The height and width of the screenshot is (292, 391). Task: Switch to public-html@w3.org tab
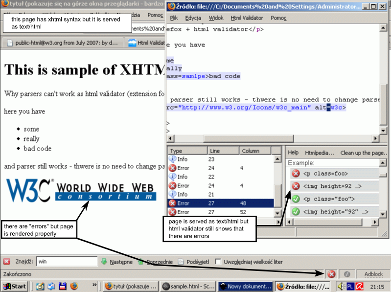pos(62,43)
